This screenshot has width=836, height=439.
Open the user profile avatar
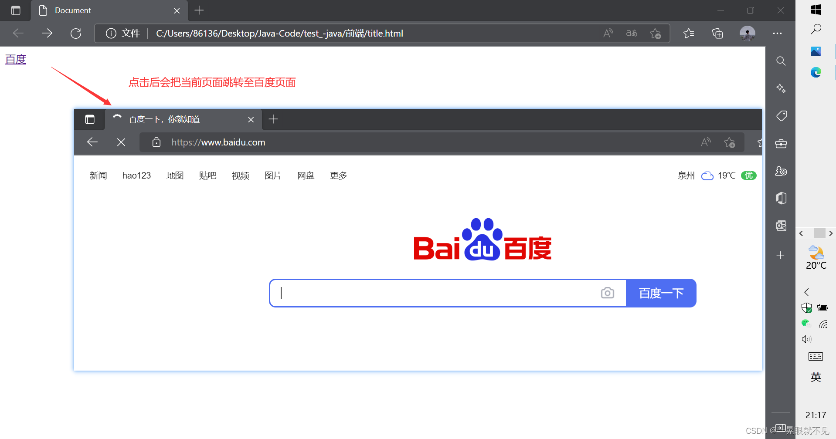(748, 33)
